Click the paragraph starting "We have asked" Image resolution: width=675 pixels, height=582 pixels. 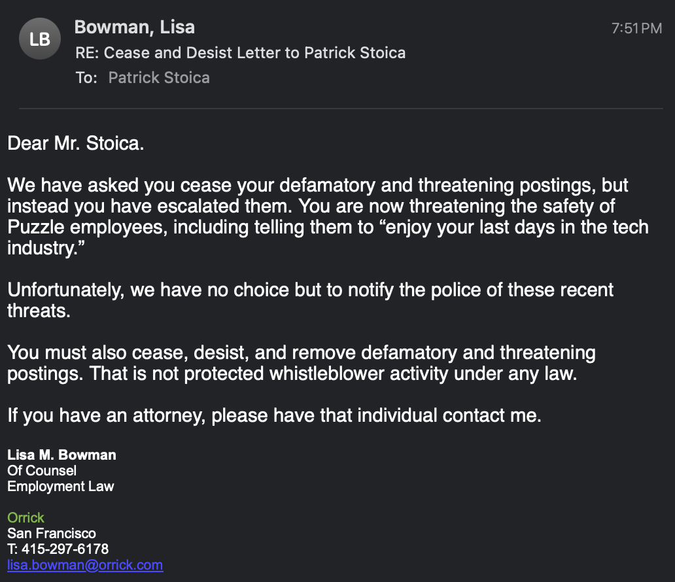coord(317,185)
